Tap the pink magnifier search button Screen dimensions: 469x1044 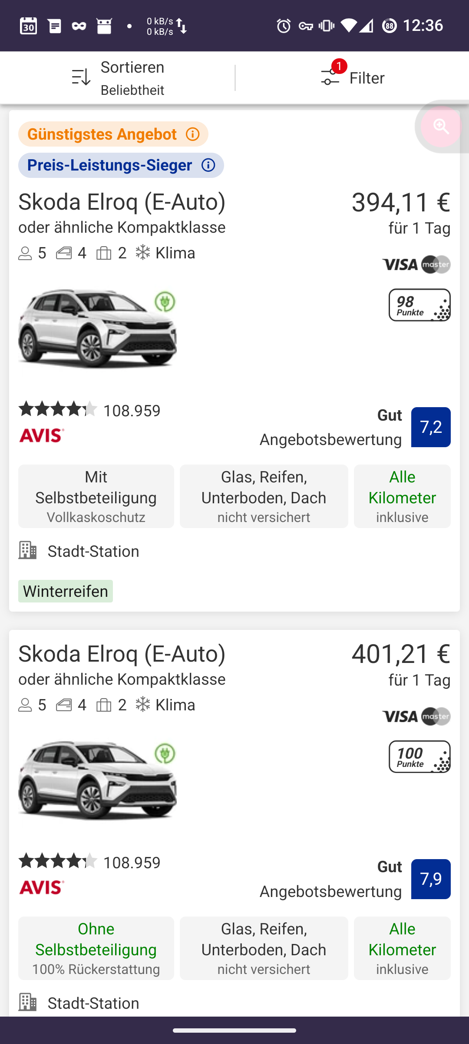pos(441,127)
